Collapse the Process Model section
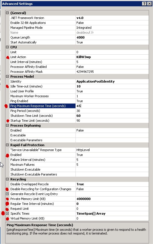The height and width of the screenshot is (244, 153). coord(7,77)
